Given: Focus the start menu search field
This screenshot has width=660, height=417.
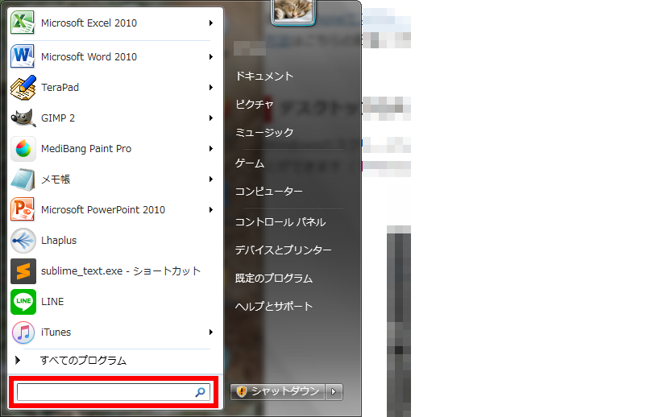Looking at the screenshot, I should click(114, 392).
